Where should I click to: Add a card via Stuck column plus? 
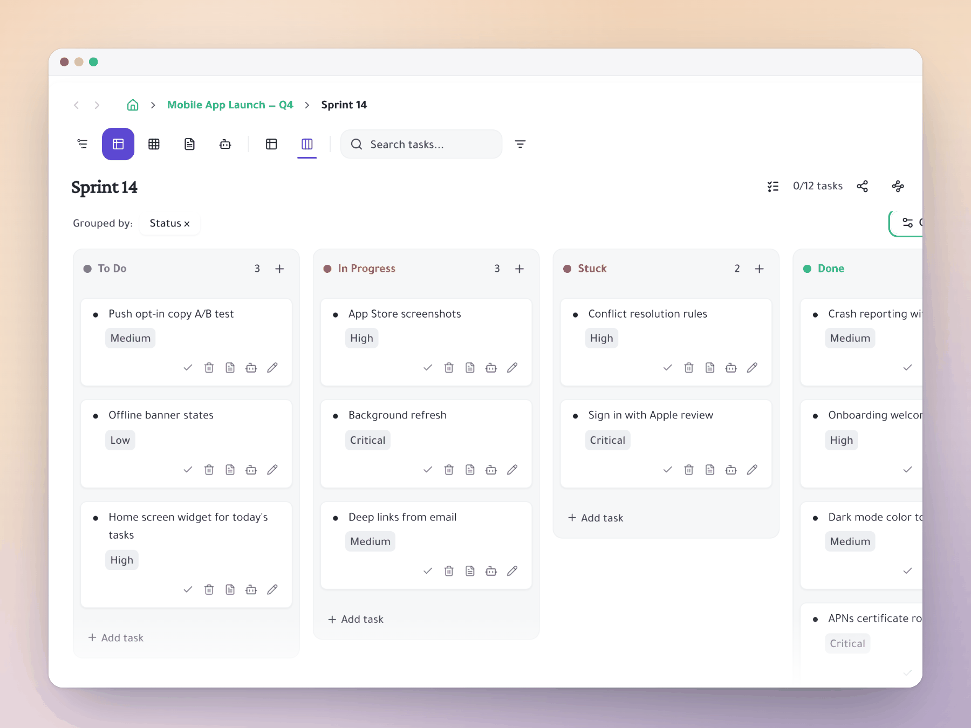coord(760,269)
